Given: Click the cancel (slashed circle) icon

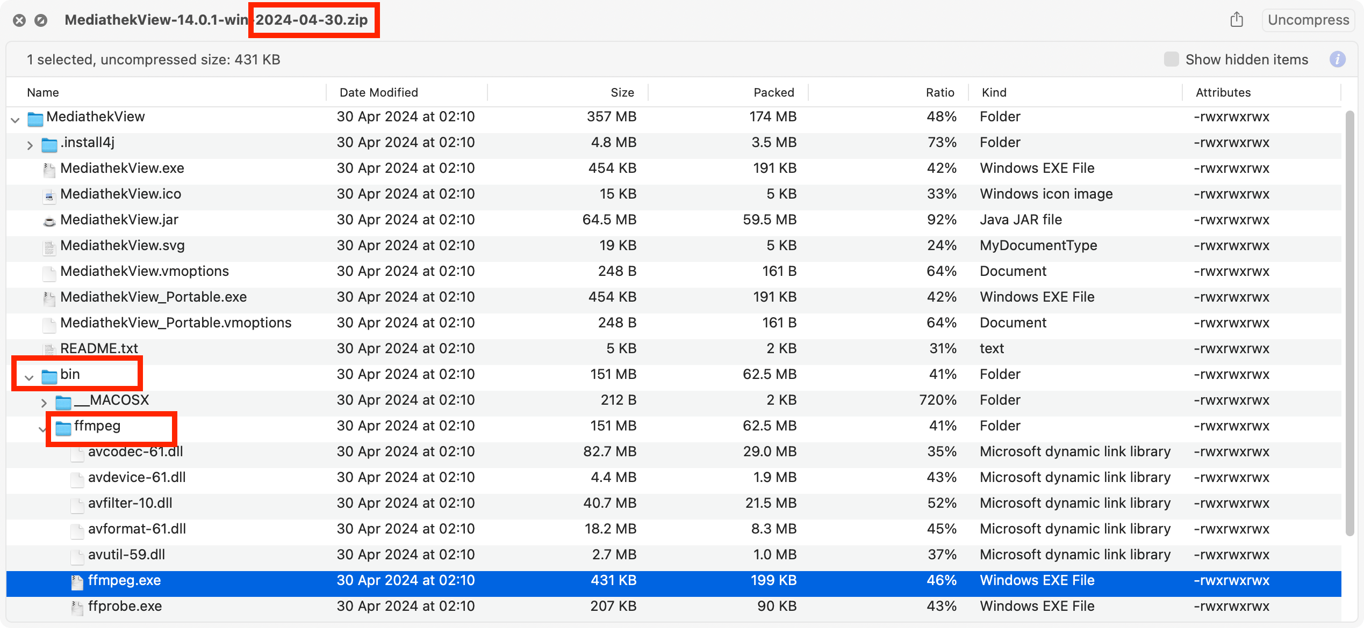Looking at the screenshot, I should click(x=41, y=20).
